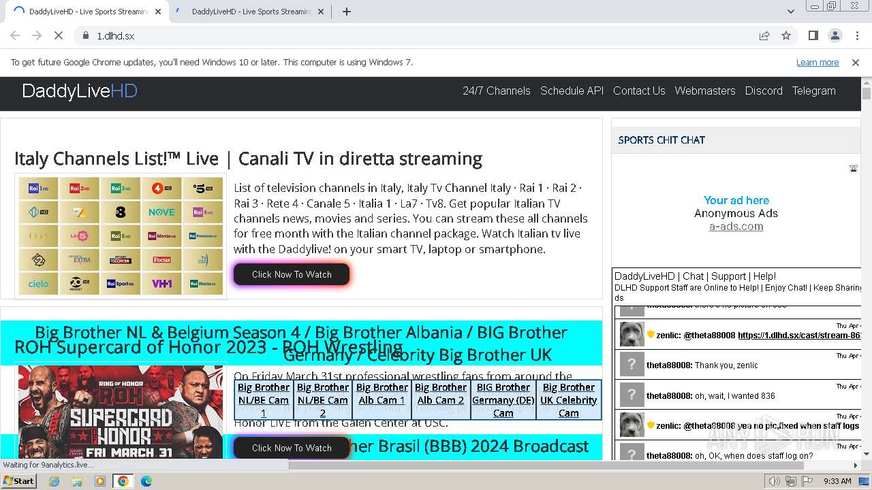872x490 pixels.
Task: Go back using the browser back arrow
Action: [x=15, y=35]
